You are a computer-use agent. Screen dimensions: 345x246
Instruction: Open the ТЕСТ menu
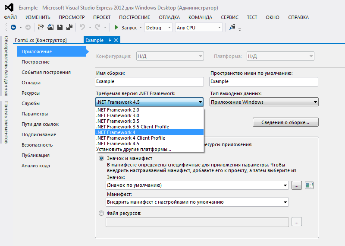[x=252, y=17]
